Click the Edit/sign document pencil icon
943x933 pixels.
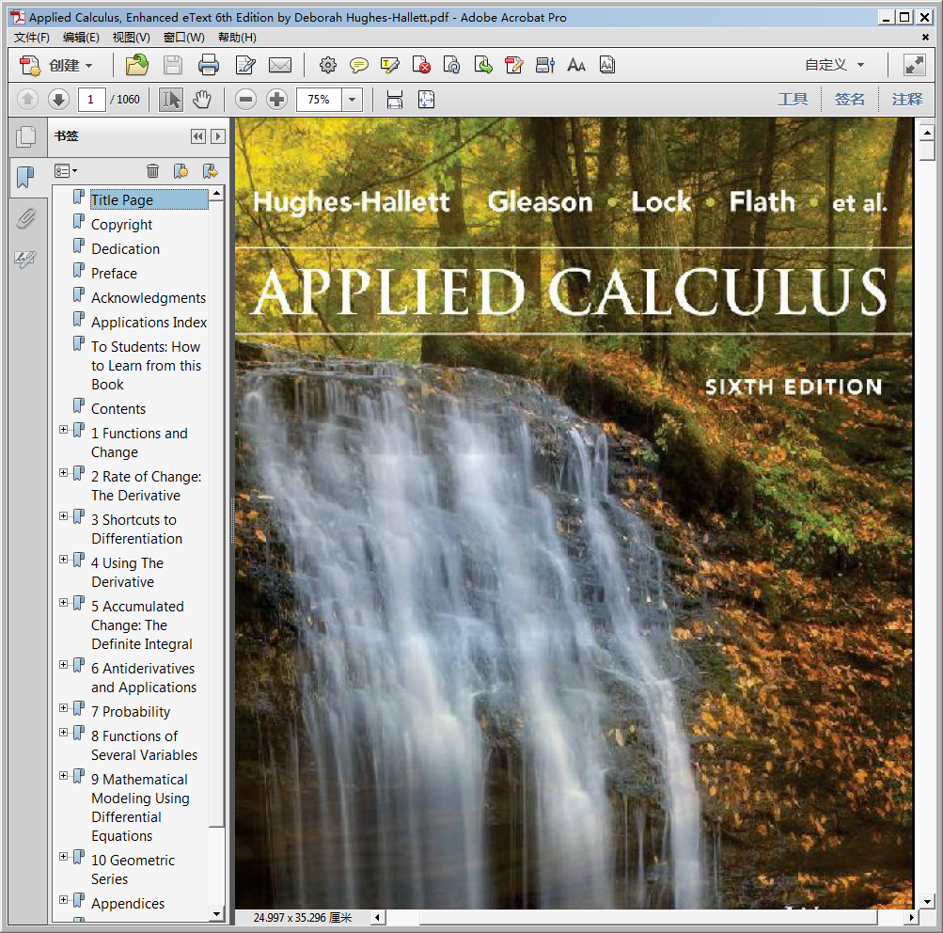click(244, 65)
